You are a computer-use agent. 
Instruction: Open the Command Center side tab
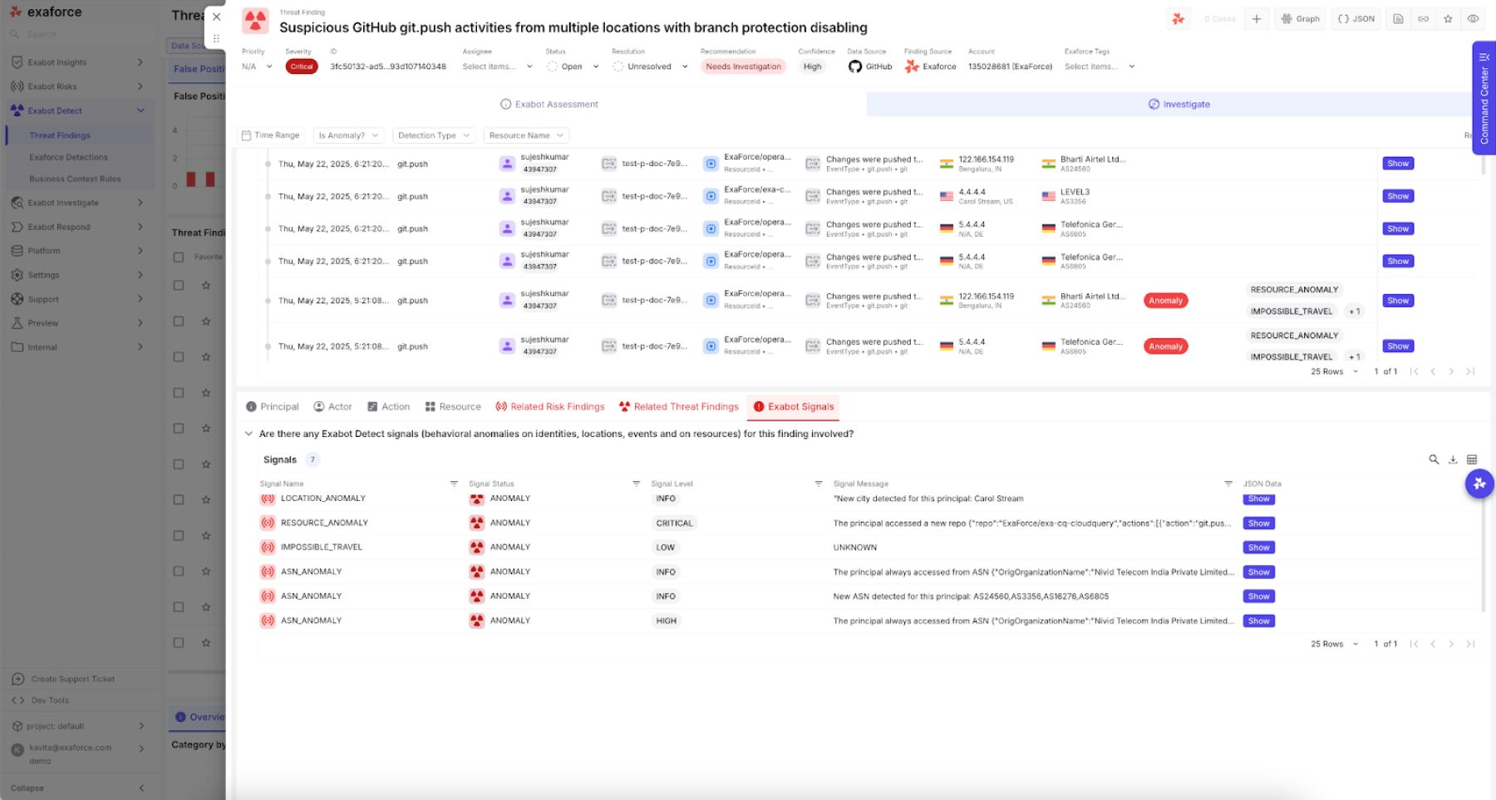click(x=1484, y=98)
